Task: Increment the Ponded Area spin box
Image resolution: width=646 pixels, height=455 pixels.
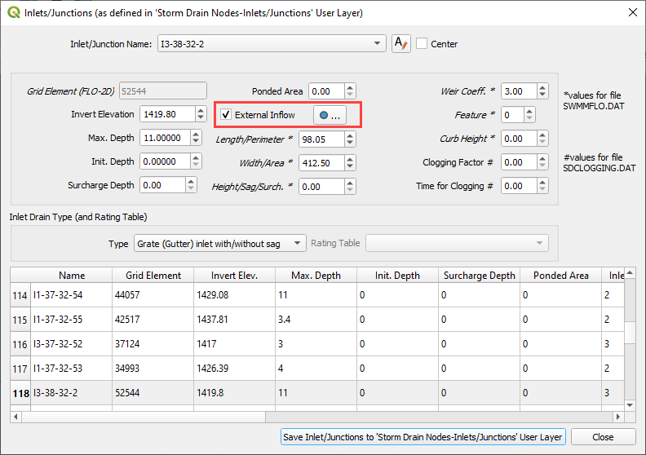Action: tap(350, 87)
